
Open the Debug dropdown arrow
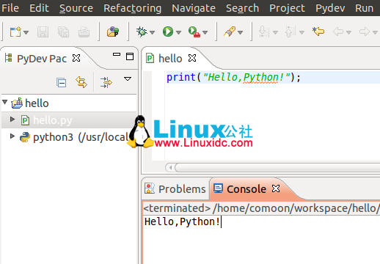pyautogui.click(x=153, y=32)
